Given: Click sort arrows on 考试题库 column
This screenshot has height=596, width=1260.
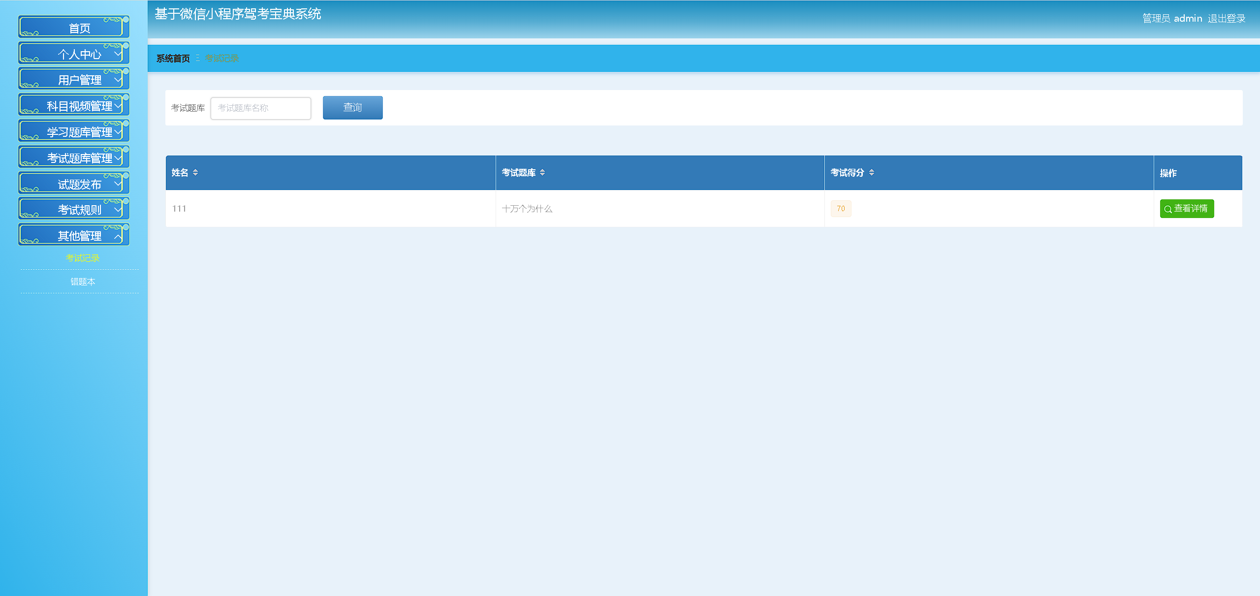Looking at the screenshot, I should click(x=542, y=172).
